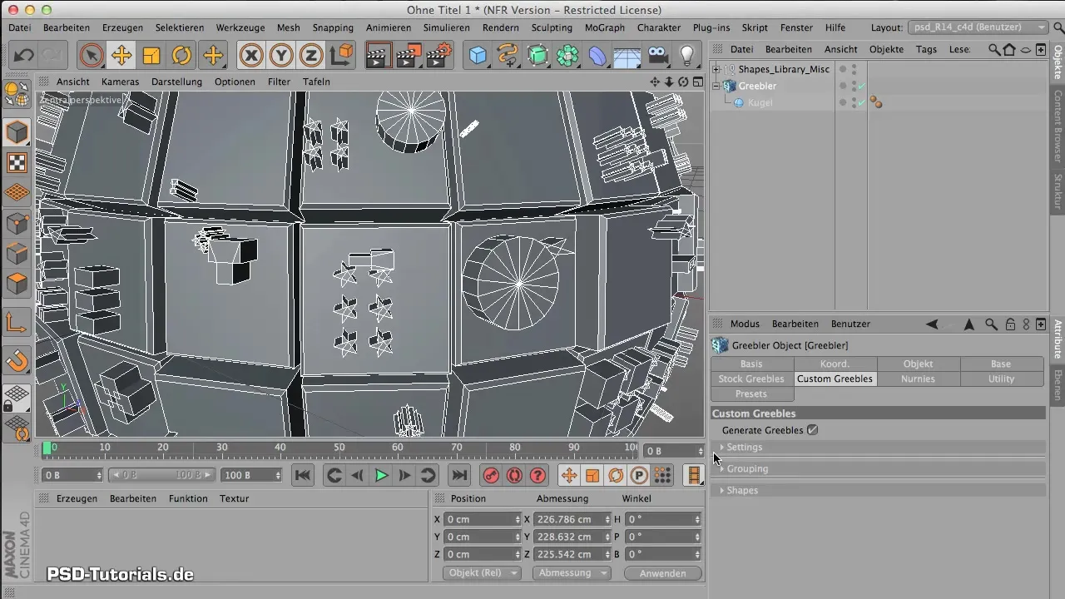The image size is (1065, 599).
Task: Toggle X axis lock
Action: 251,56
